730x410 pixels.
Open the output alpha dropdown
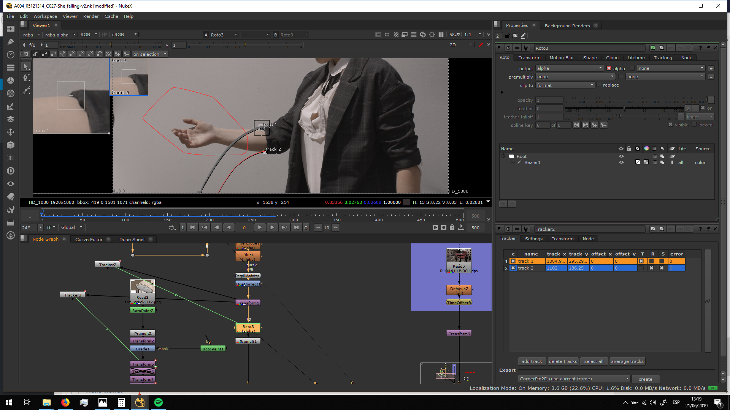tap(569, 68)
